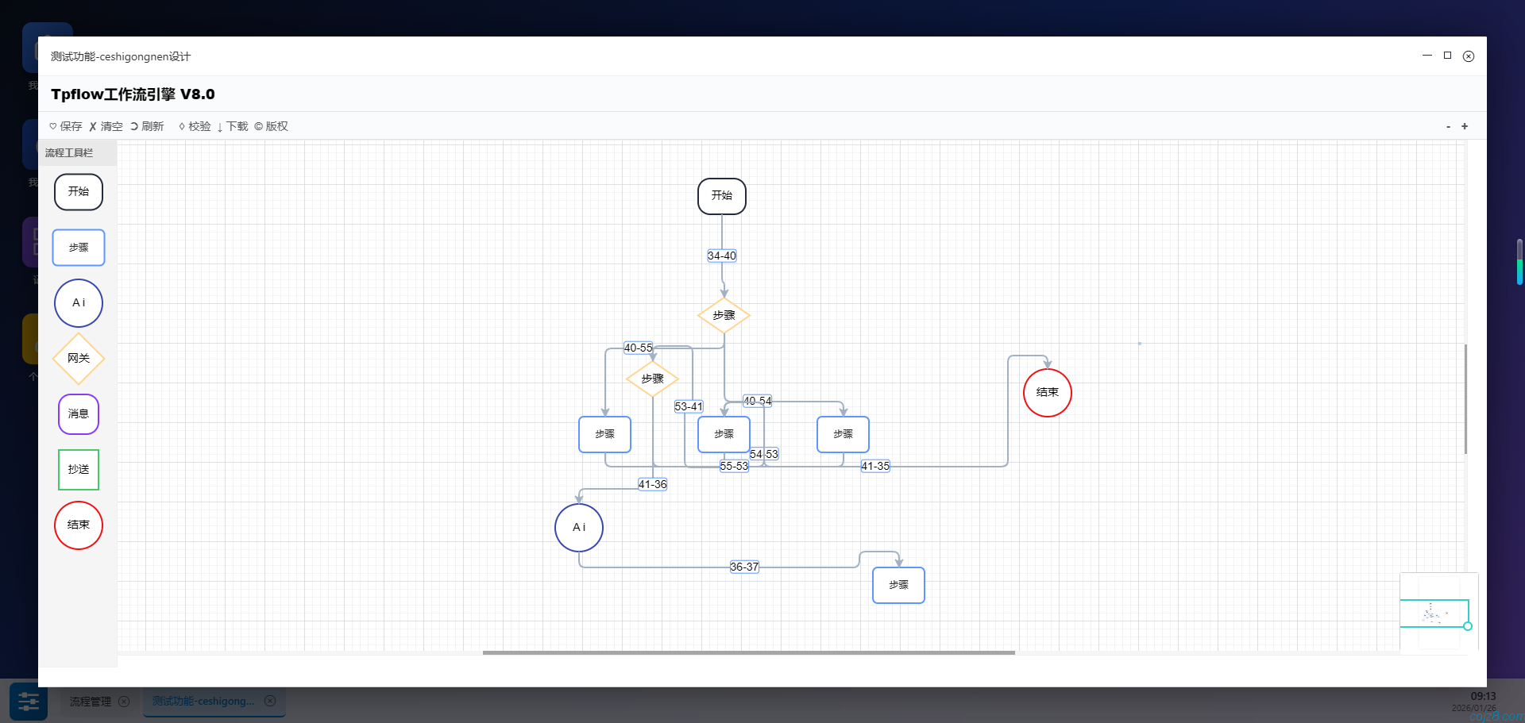Zoom out with the minus button
Viewport: 1525px width, 723px height.
(x=1448, y=127)
